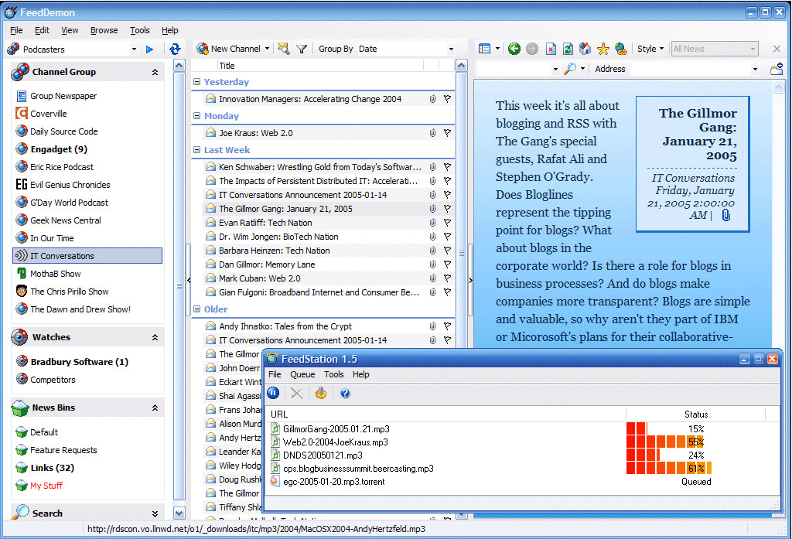Collapse the Older group
The height and width of the screenshot is (539, 792).
[x=197, y=309]
